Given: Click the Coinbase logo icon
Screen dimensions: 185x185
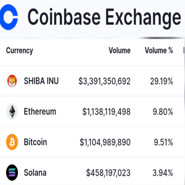Looking at the screenshot, I should [9, 17].
